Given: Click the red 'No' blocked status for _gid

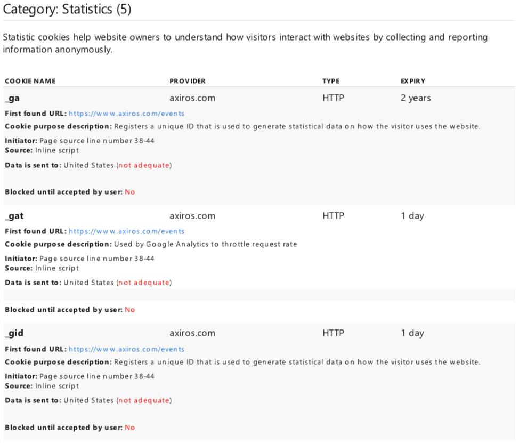Looking at the screenshot, I should (130, 428).
